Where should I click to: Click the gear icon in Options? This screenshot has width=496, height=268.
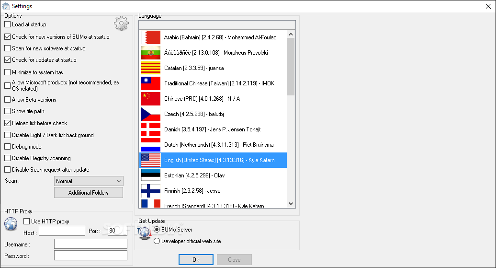[122, 23]
